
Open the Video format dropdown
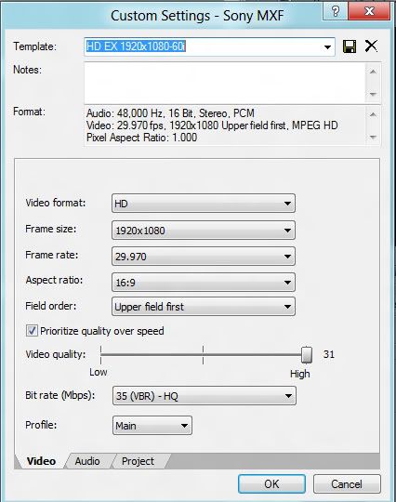[x=204, y=204]
